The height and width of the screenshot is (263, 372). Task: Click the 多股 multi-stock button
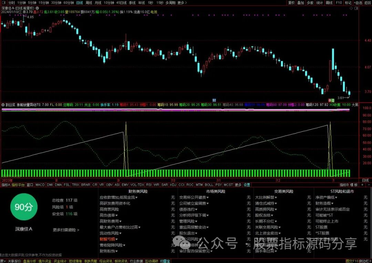click(310, 3)
